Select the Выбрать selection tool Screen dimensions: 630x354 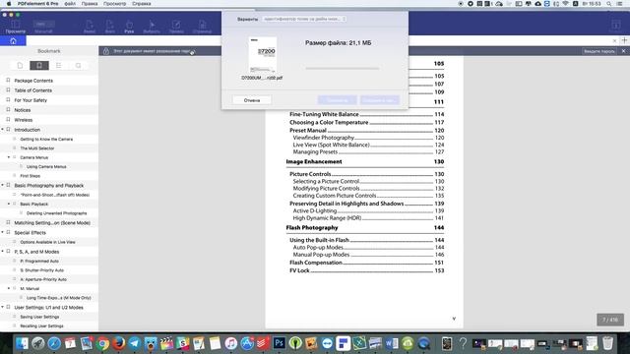(x=152, y=27)
